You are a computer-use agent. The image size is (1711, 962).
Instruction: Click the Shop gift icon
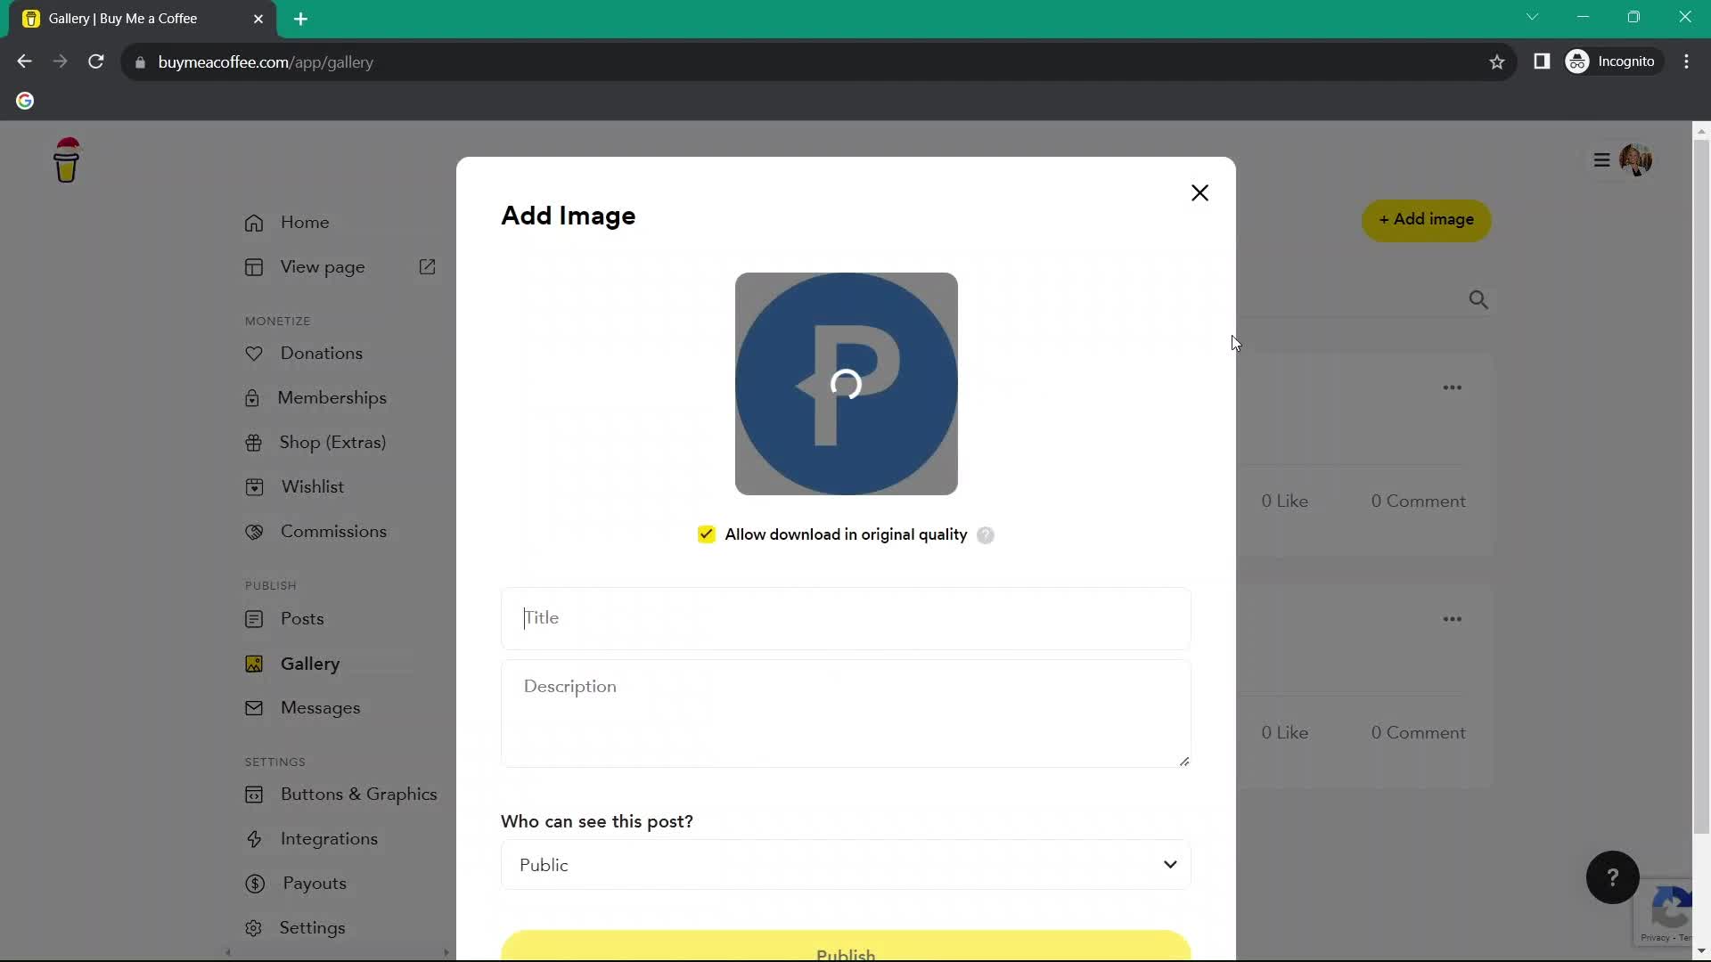(x=254, y=443)
